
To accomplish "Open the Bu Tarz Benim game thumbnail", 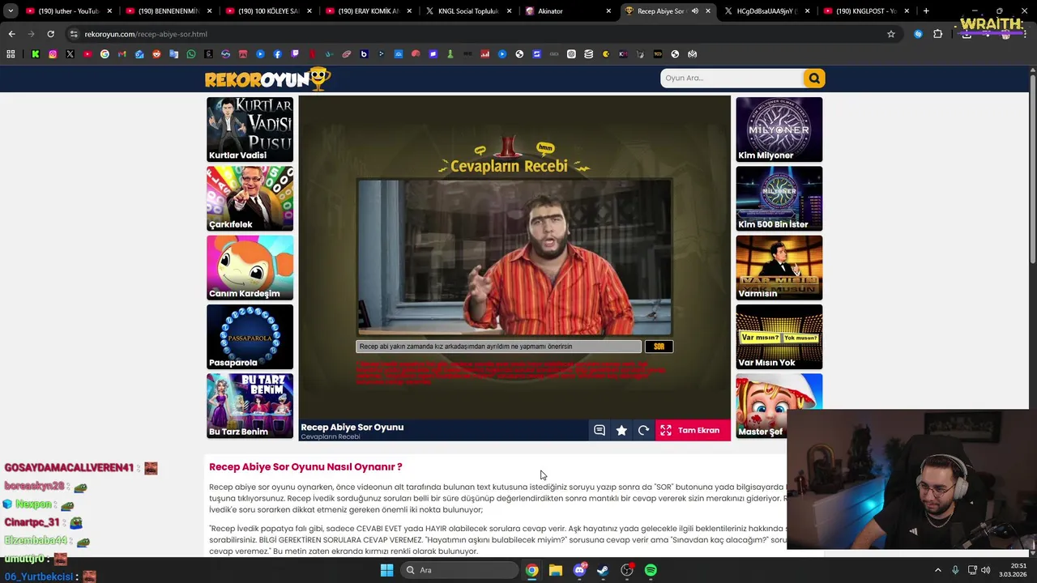I will [x=250, y=406].
